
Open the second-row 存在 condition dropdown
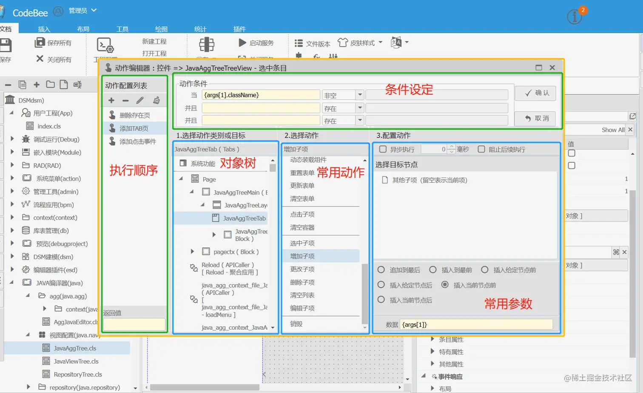(360, 108)
